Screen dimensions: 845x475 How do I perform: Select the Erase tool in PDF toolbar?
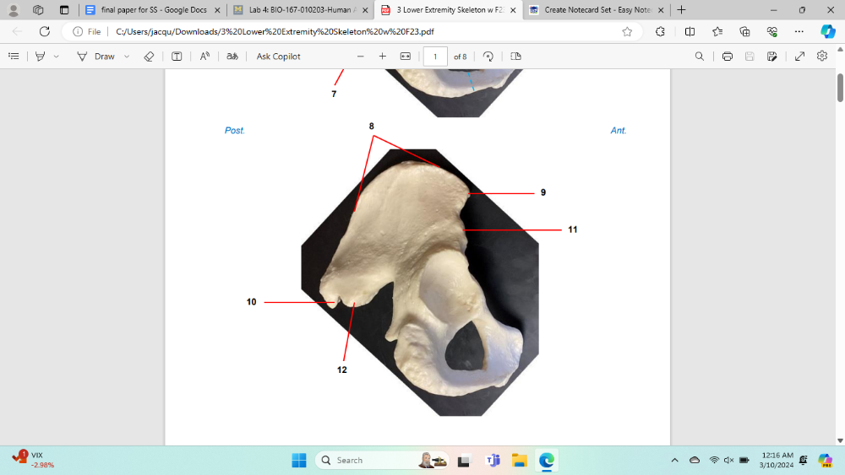point(149,57)
